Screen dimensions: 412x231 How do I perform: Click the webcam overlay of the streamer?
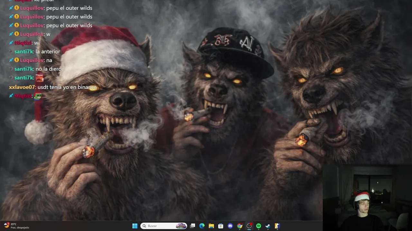367,198
